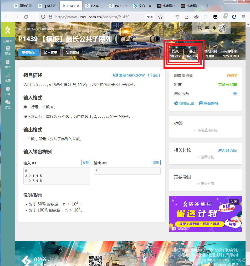Bookmark this page with the star icon
The height and width of the screenshot is (266, 250).
click(160, 17)
